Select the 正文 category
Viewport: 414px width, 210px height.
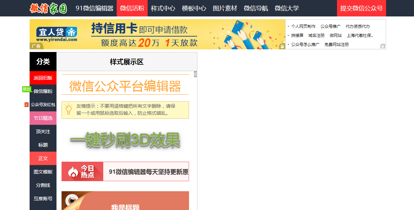tap(43, 158)
